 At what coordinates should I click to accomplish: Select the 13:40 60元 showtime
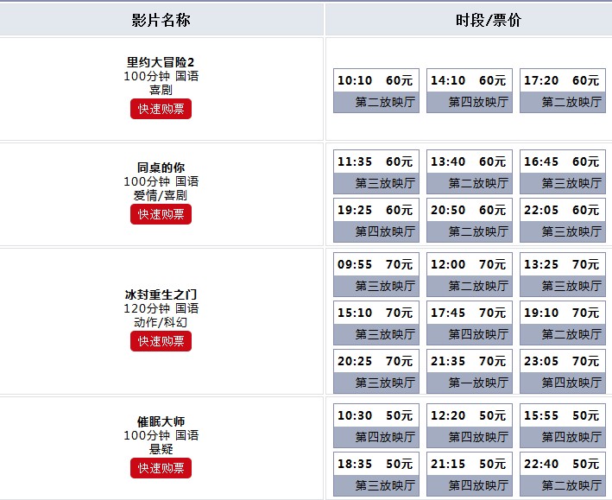tap(470, 172)
